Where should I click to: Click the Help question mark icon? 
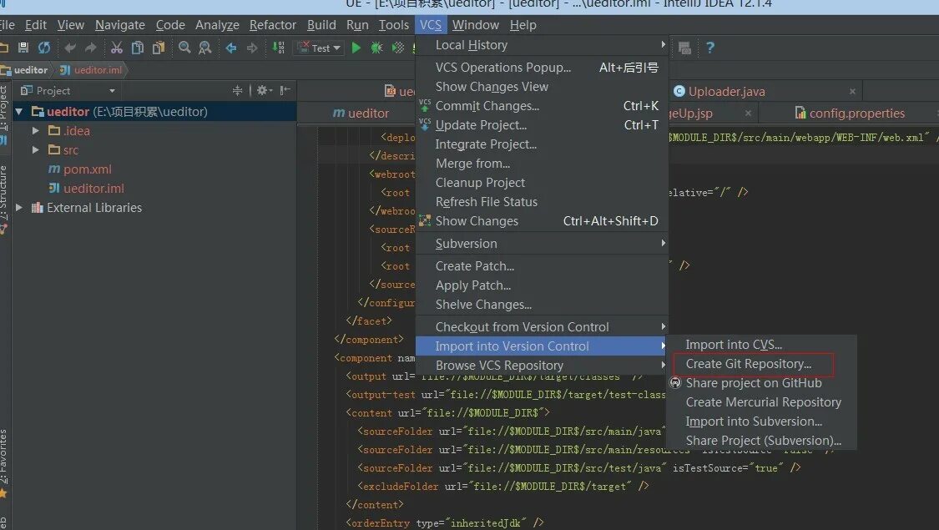click(710, 48)
